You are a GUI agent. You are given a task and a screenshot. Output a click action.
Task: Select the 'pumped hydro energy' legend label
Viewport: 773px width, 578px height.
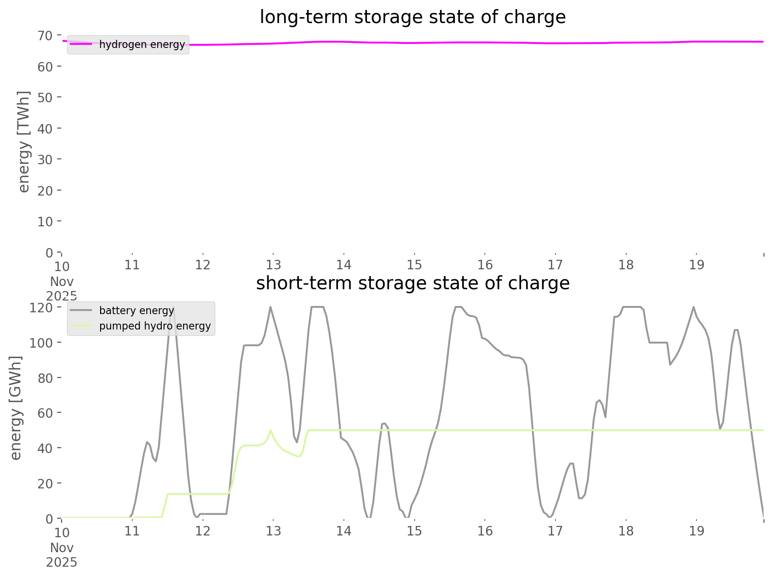click(x=155, y=326)
